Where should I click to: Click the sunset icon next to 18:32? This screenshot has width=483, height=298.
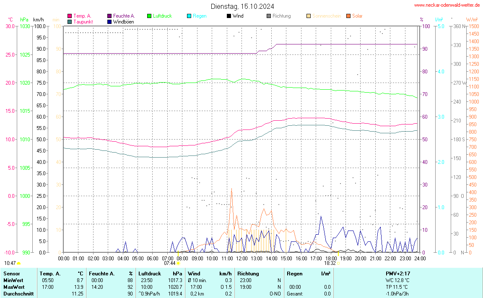point(338,263)
